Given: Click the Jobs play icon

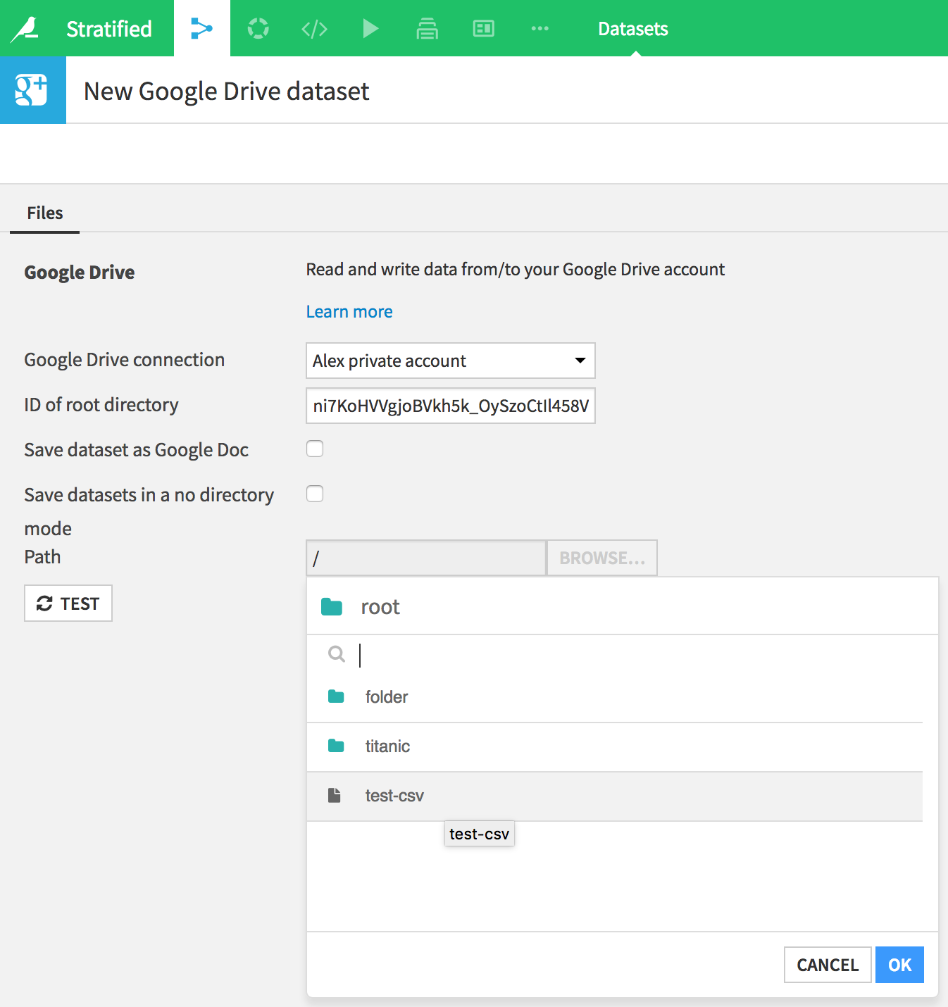Looking at the screenshot, I should coord(370,28).
